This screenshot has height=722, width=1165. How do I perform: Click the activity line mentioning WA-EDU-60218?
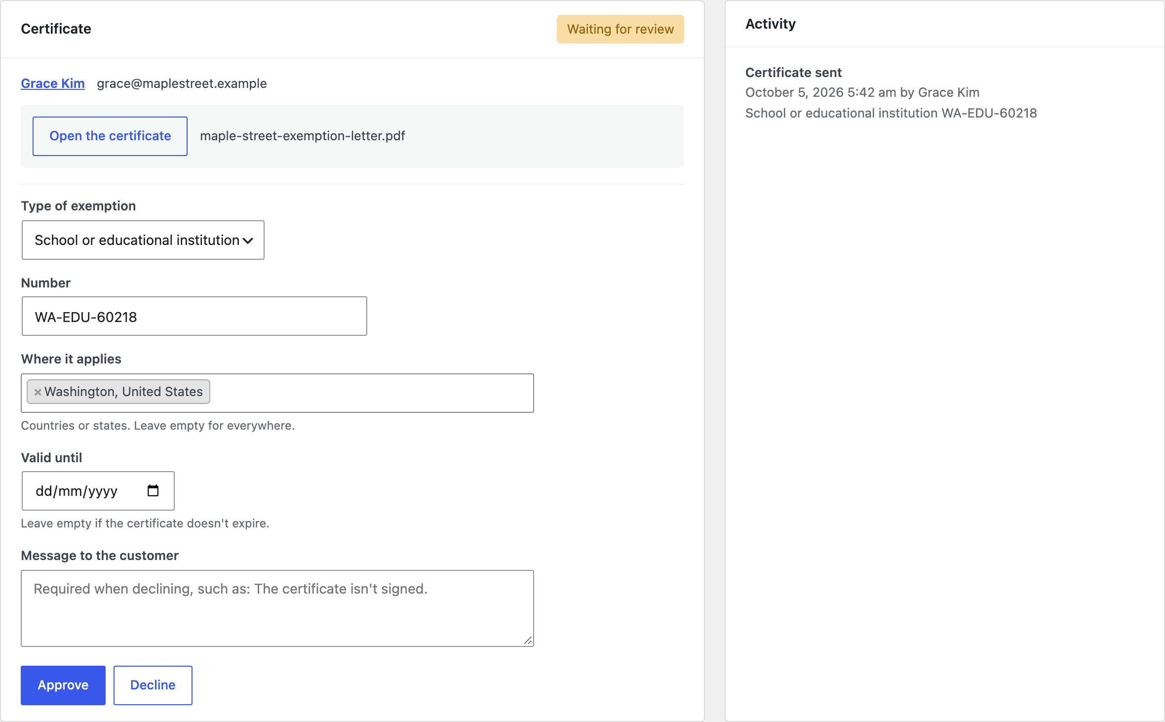(891, 113)
